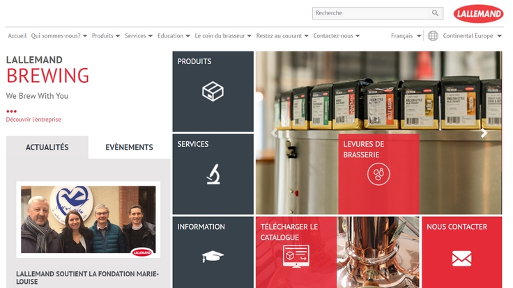Click the catalogue download monitor icon
This screenshot has width=513, height=288.
(296, 256)
